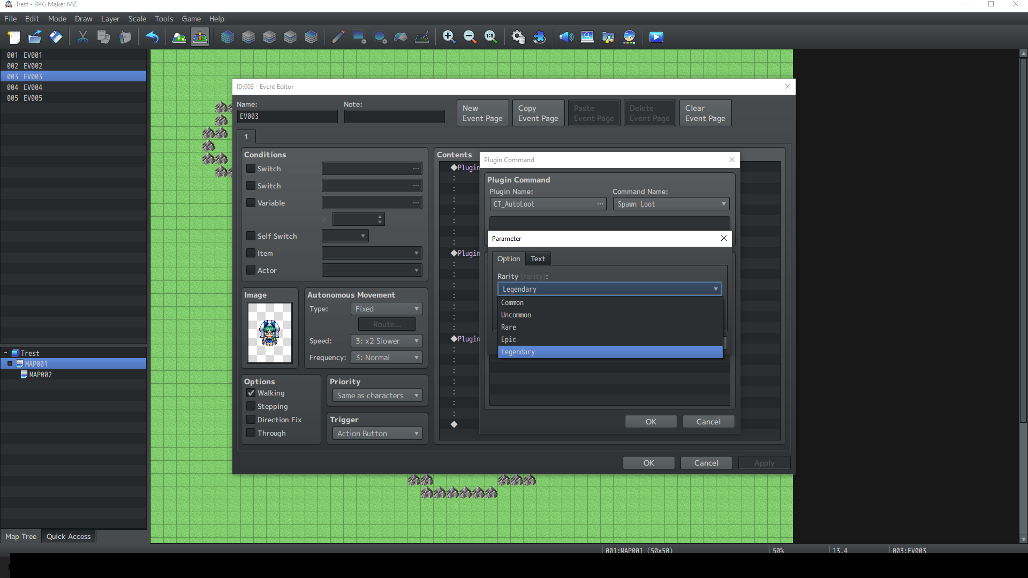The height and width of the screenshot is (578, 1028).
Task: Switch to Map editing mode icon
Action: pyautogui.click(x=179, y=37)
